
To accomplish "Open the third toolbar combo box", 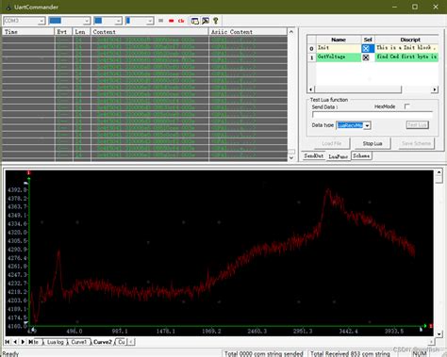I will pos(118,21).
